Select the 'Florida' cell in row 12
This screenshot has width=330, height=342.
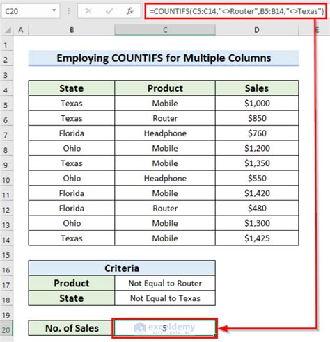(72, 208)
